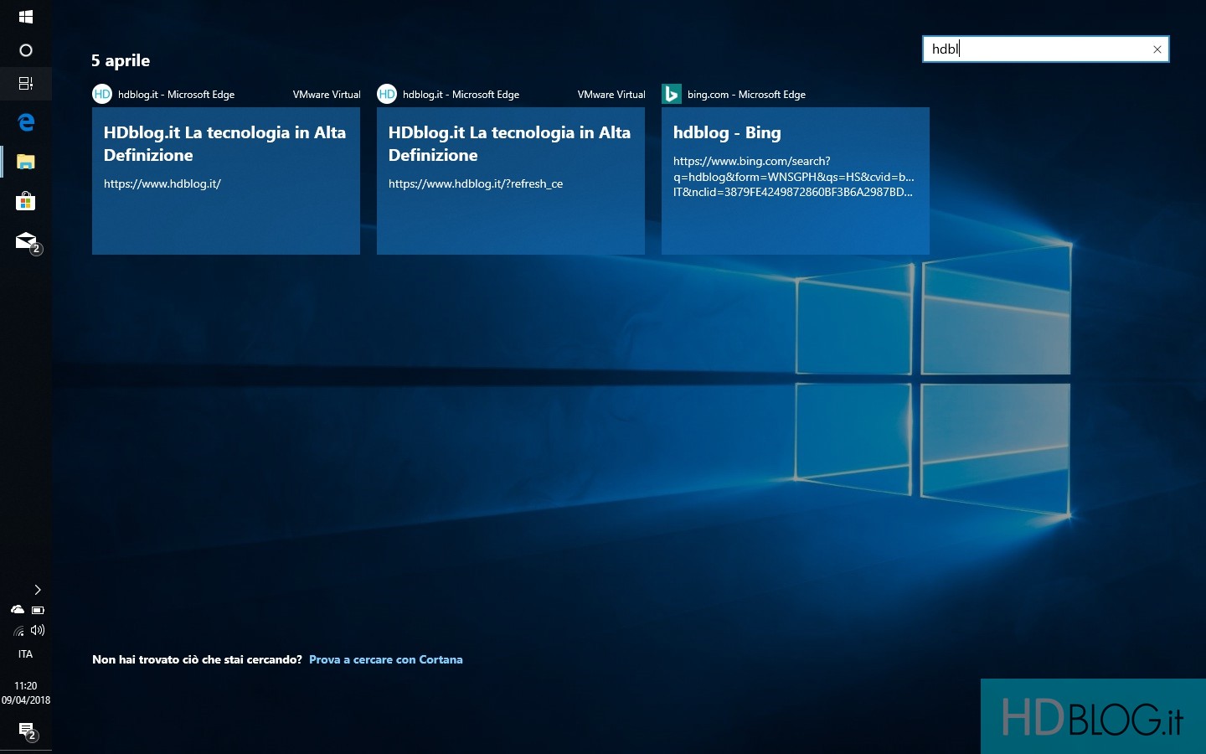Toggle the Task View timeline icon
This screenshot has width=1206, height=754.
[25, 84]
